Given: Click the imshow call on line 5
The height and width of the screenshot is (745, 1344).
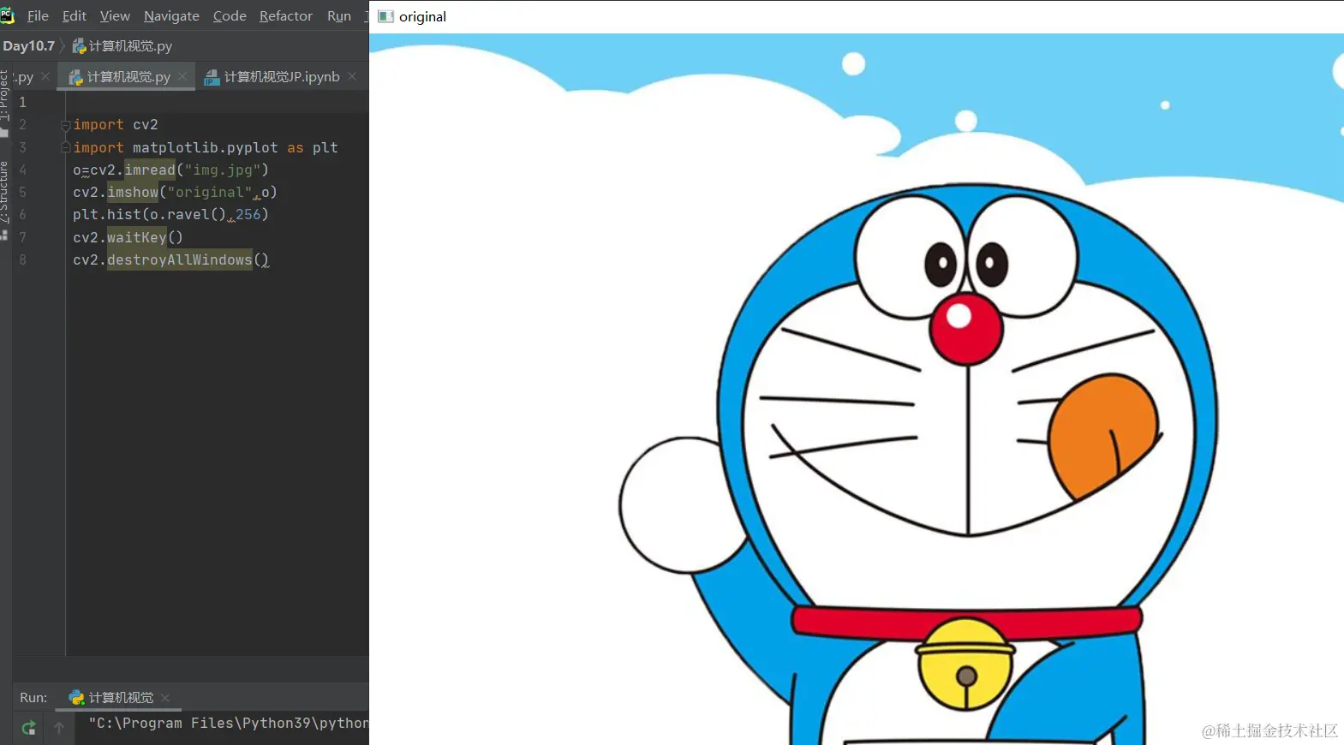Looking at the screenshot, I should pos(133,193).
